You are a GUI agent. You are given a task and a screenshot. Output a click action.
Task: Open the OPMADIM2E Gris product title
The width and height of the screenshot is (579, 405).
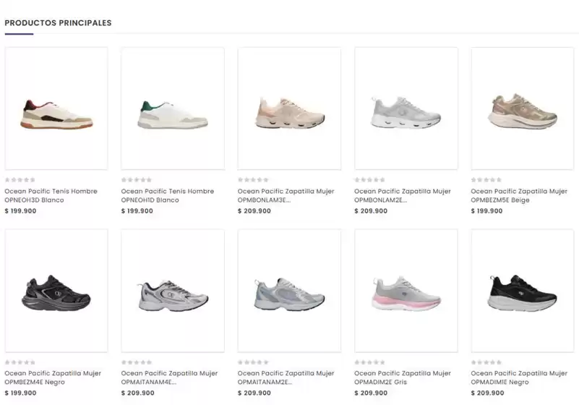click(403, 378)
